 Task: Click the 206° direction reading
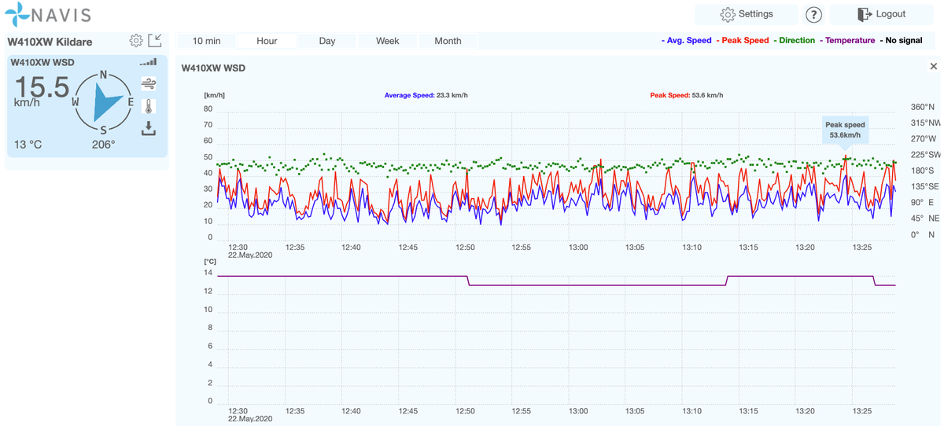point(103,145)
